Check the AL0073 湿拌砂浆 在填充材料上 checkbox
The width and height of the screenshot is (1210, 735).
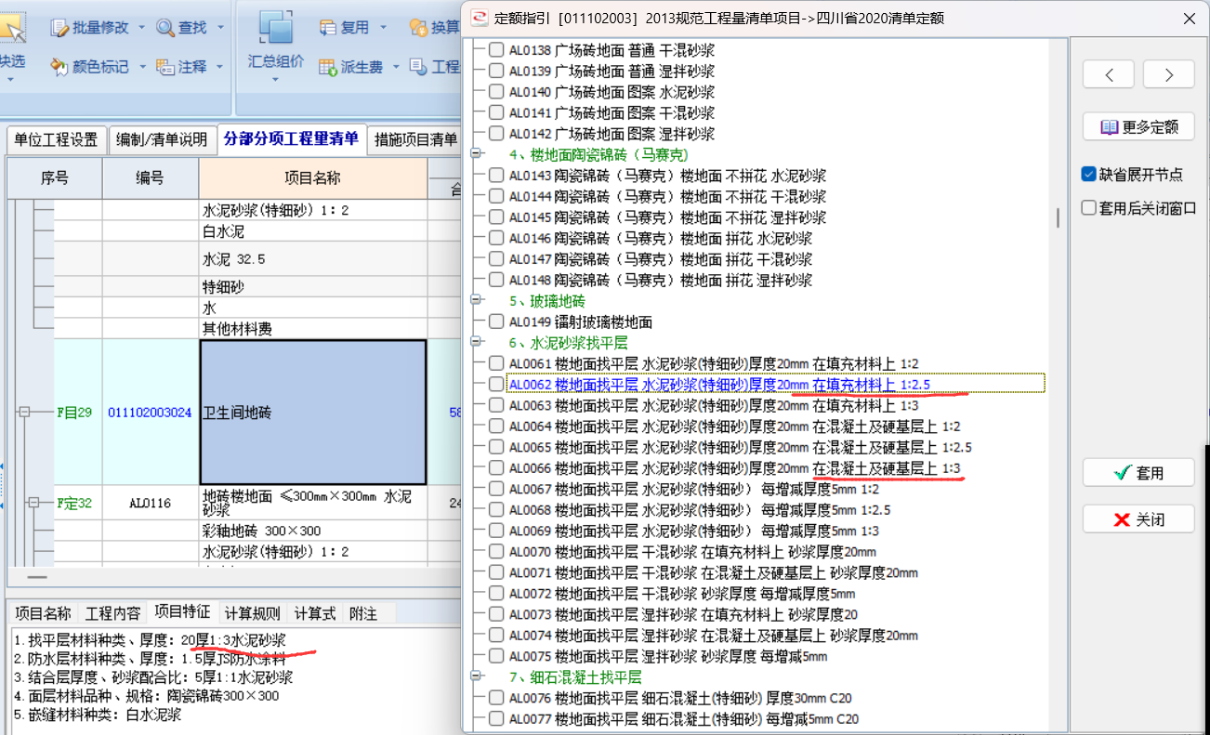coord(496,614)
